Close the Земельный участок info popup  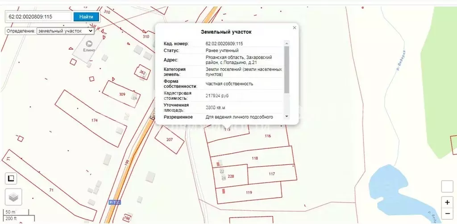point(294,28)
